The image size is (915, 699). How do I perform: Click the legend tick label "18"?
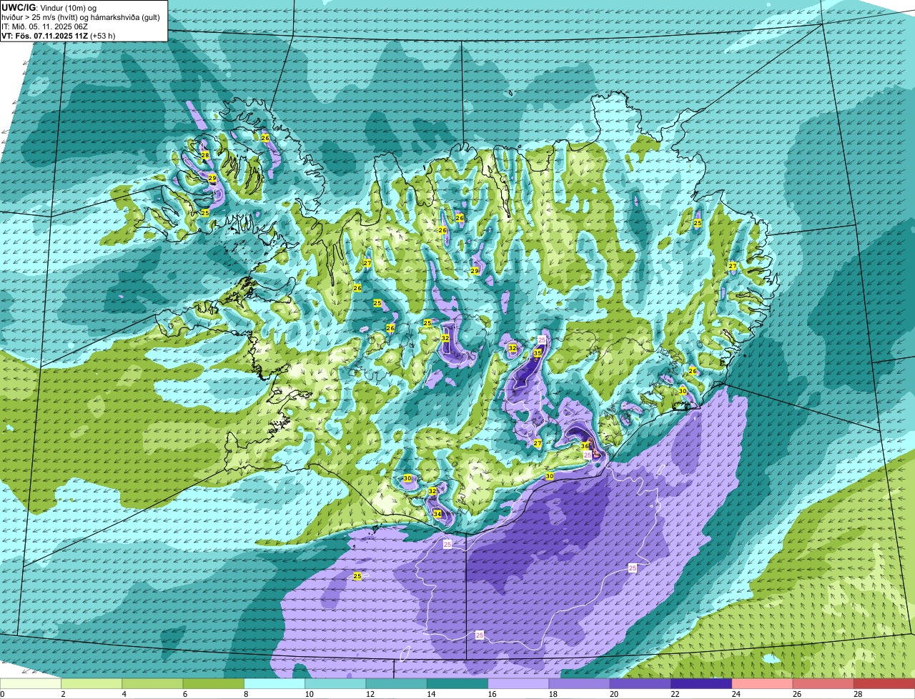coord(553,694)
